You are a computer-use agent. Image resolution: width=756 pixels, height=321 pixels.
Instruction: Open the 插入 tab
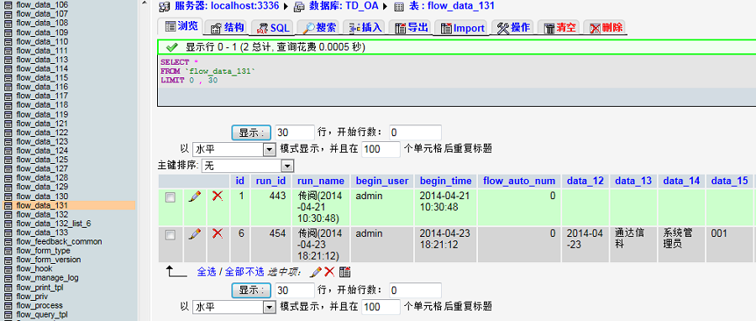pos(365,28)
